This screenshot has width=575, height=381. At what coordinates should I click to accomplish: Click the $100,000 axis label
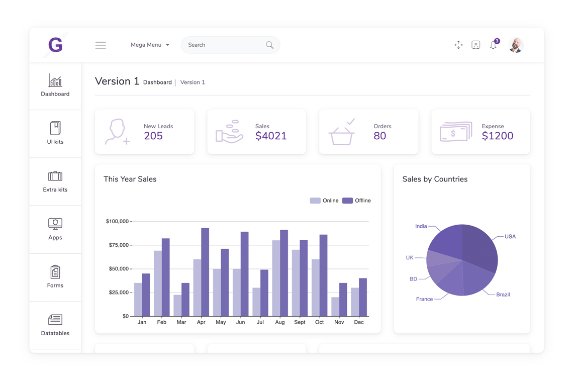click(117, 221)
